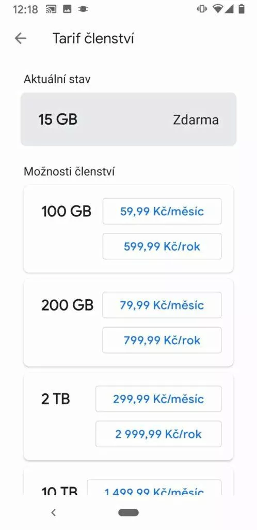This screenshot has width=257, height=530.
Task: Tap the Wi-Fi status icon
Action: point(218,9)
